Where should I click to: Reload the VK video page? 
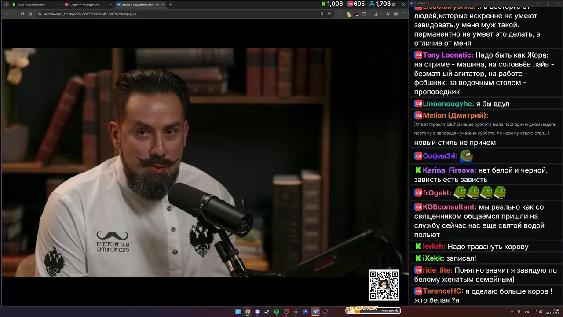(22, 14)
